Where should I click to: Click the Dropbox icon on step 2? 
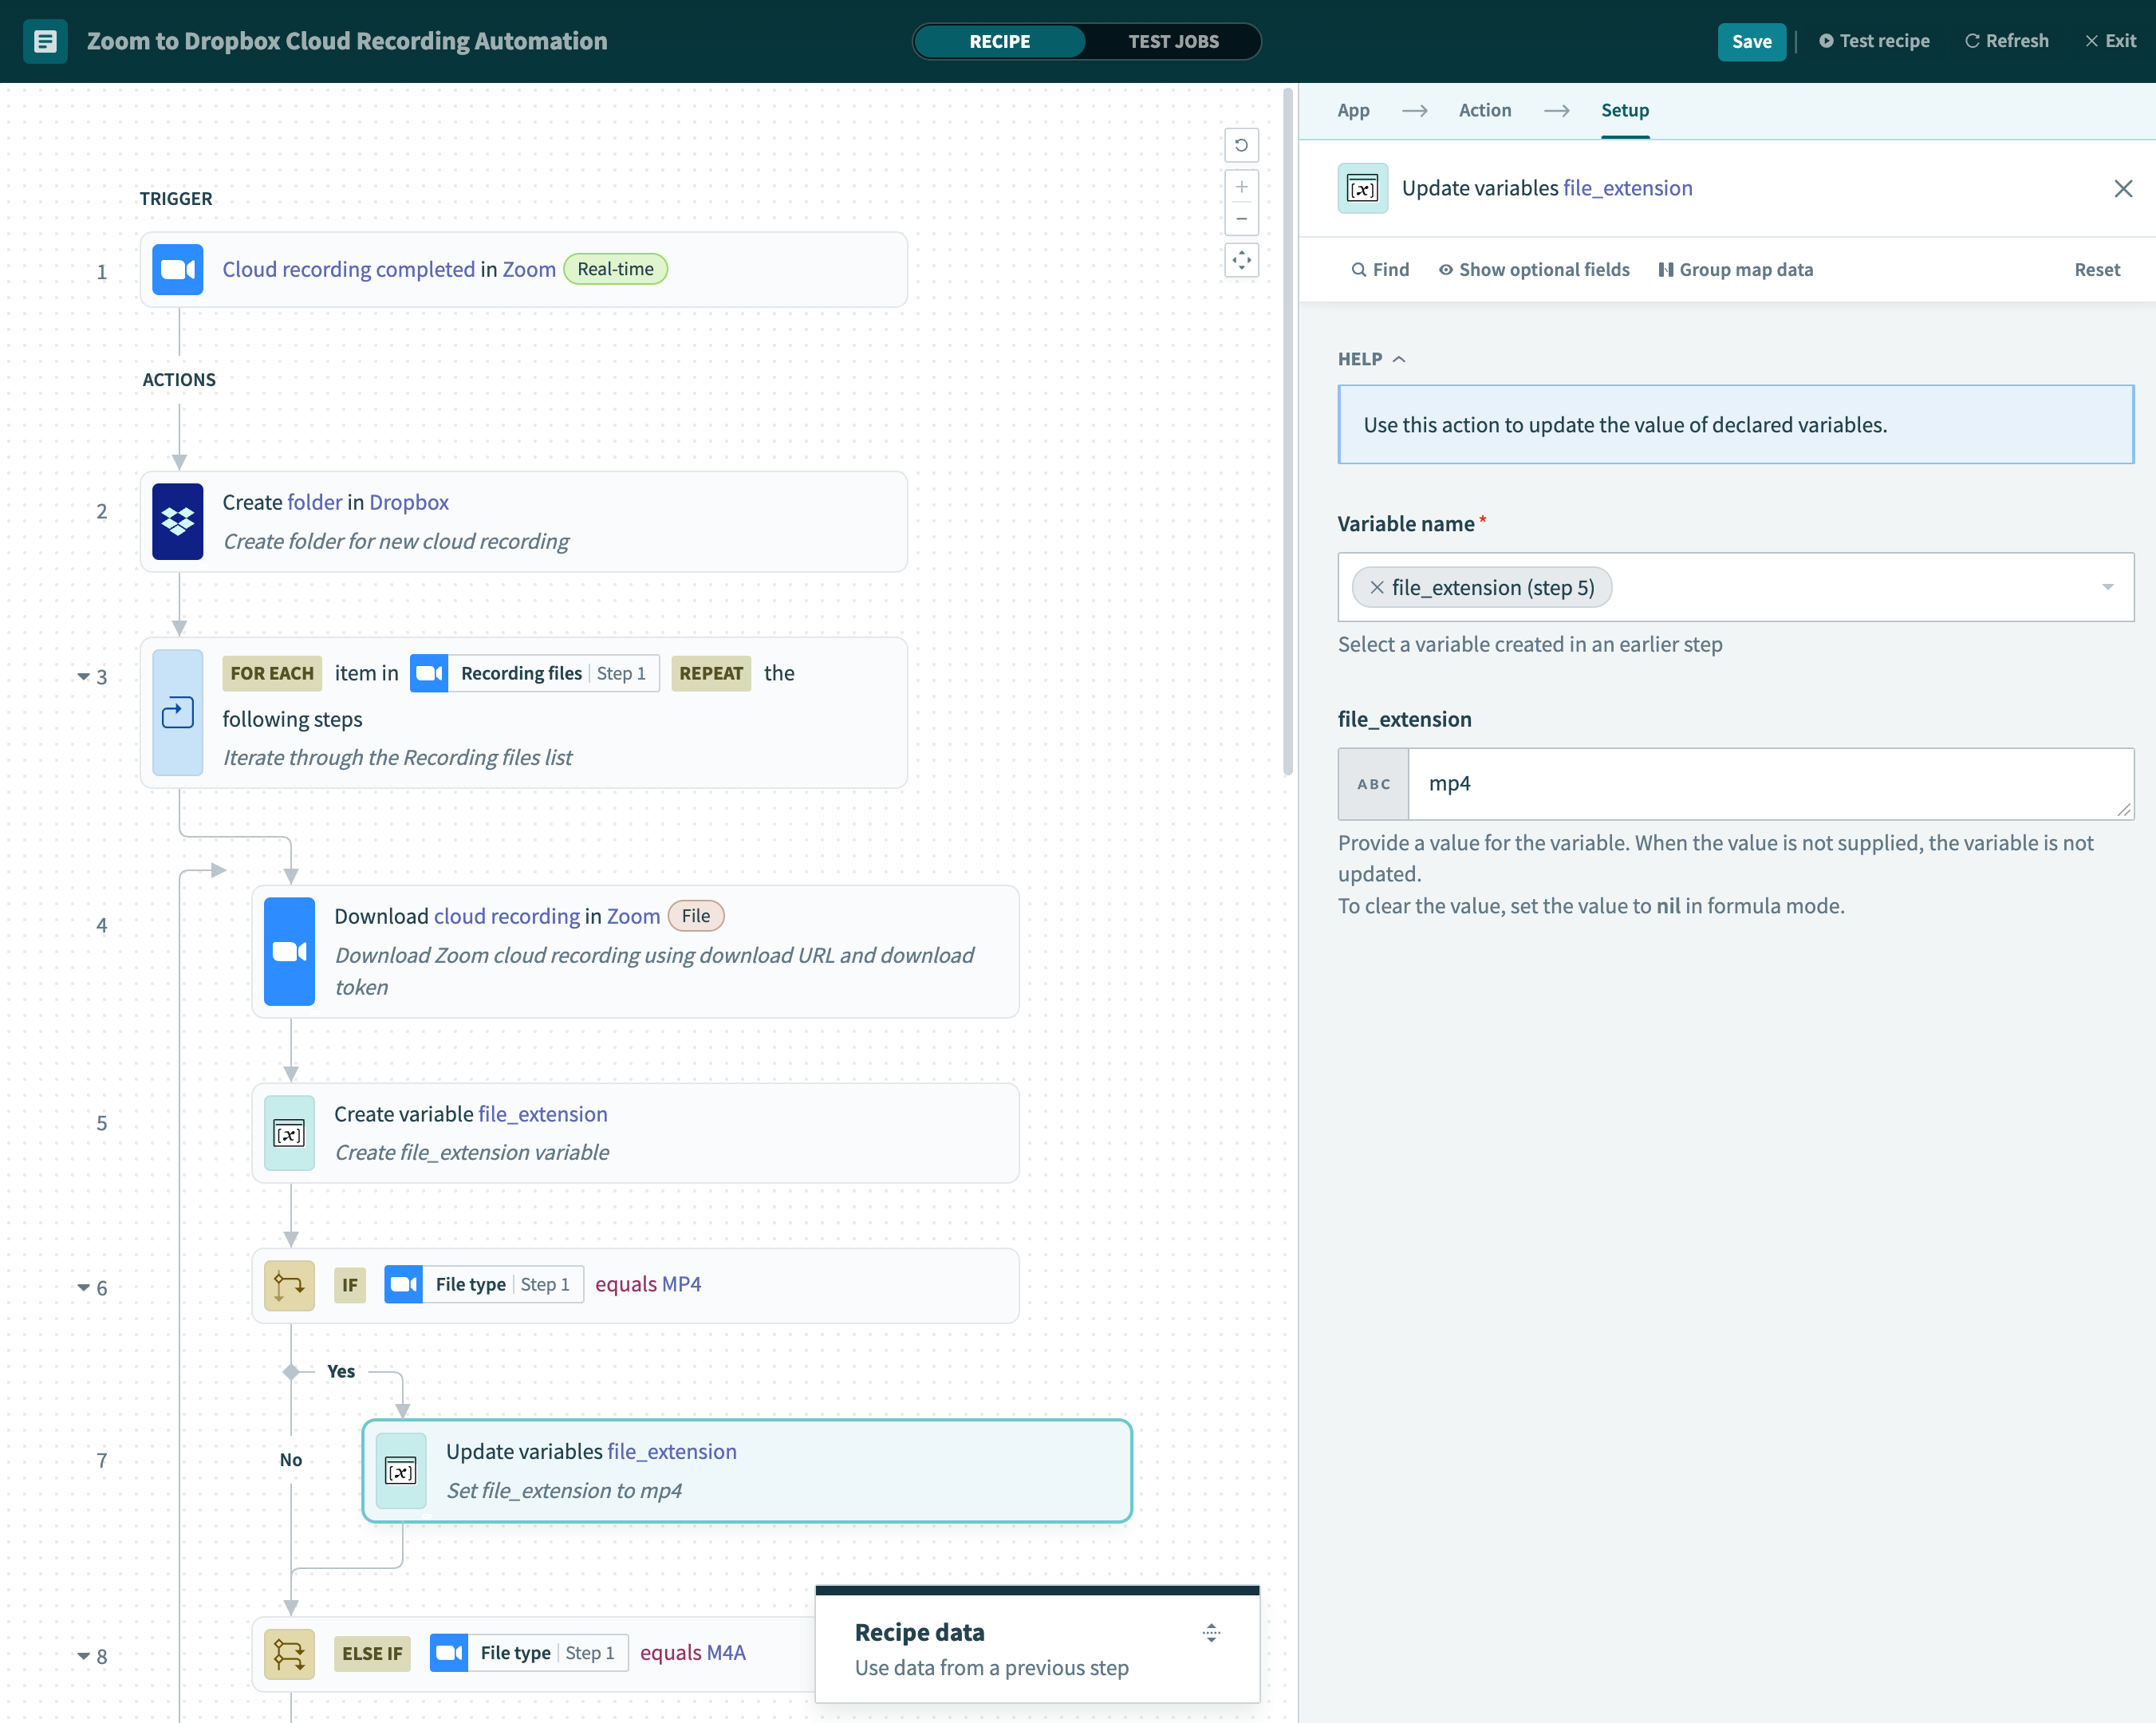pos(178,521)
